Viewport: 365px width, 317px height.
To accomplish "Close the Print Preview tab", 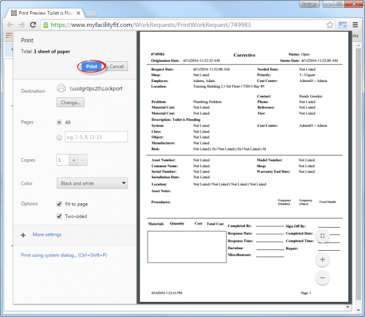I will coord(78,13).
